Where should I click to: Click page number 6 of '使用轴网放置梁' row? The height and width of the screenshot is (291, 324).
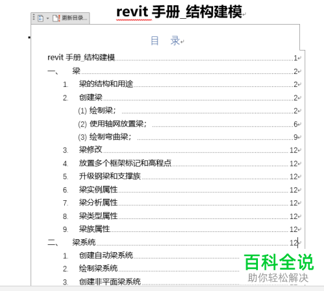tap(295, 124)
